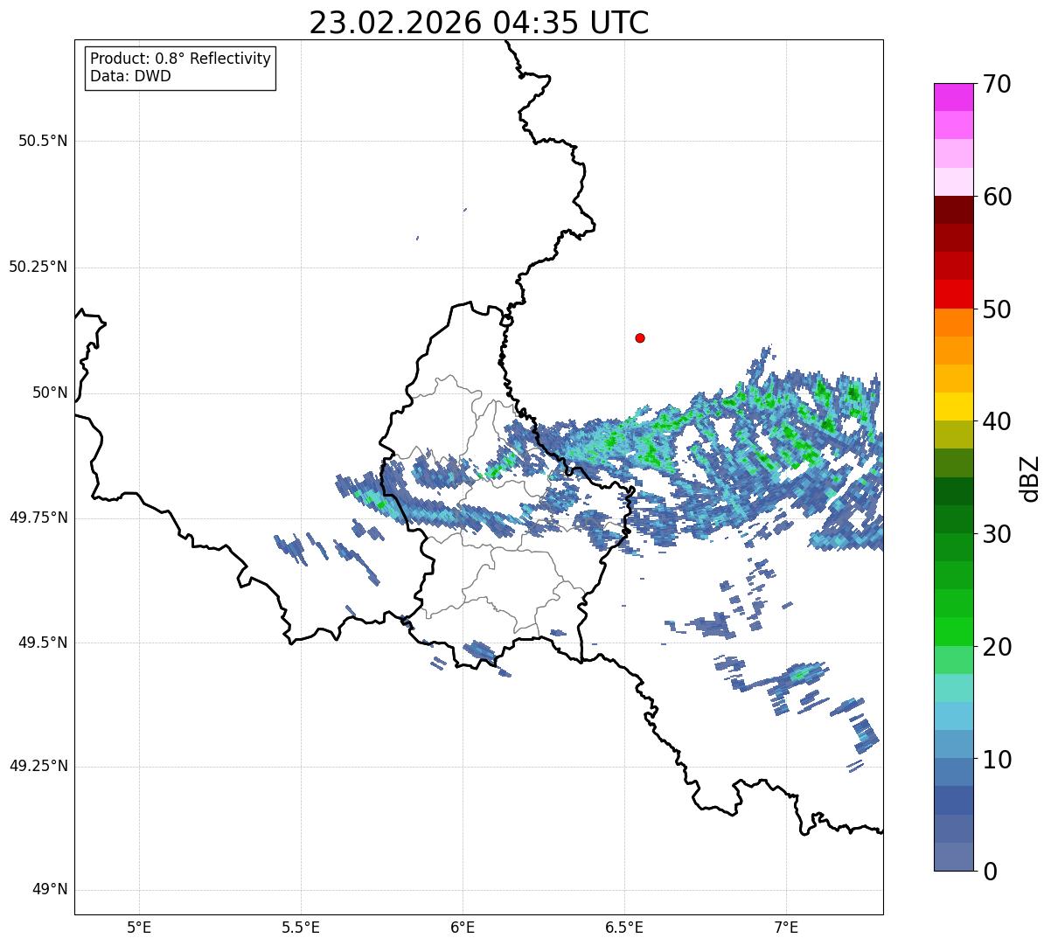Click the colorbar tick label 50
Screen dimensions: 1051x945
click(x=997, y=309)
